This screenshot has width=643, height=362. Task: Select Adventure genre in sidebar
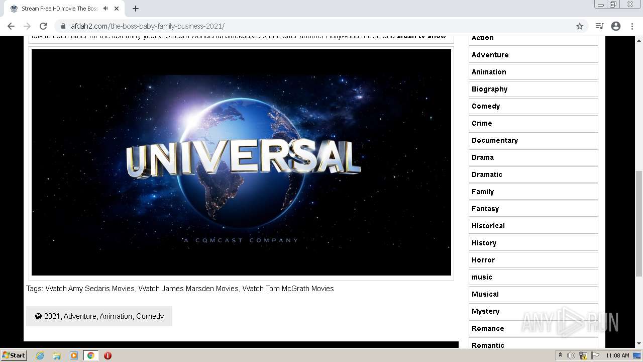(x=533, y=55)
